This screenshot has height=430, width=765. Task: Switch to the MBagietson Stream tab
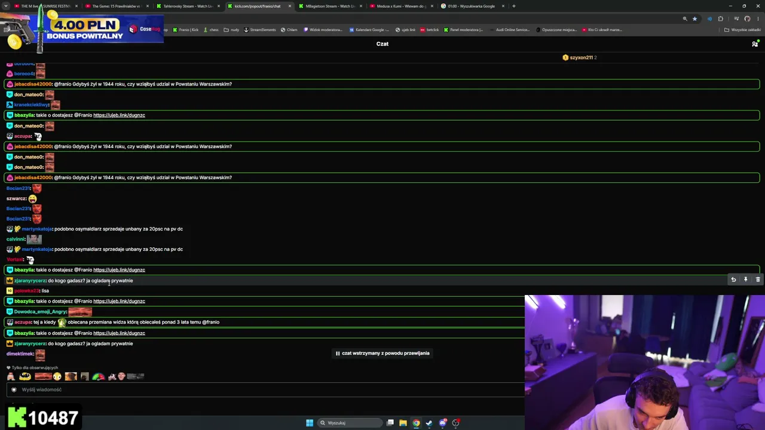pos(331,6)
